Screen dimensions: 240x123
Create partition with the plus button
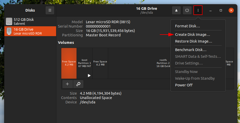tap(67, 84)
